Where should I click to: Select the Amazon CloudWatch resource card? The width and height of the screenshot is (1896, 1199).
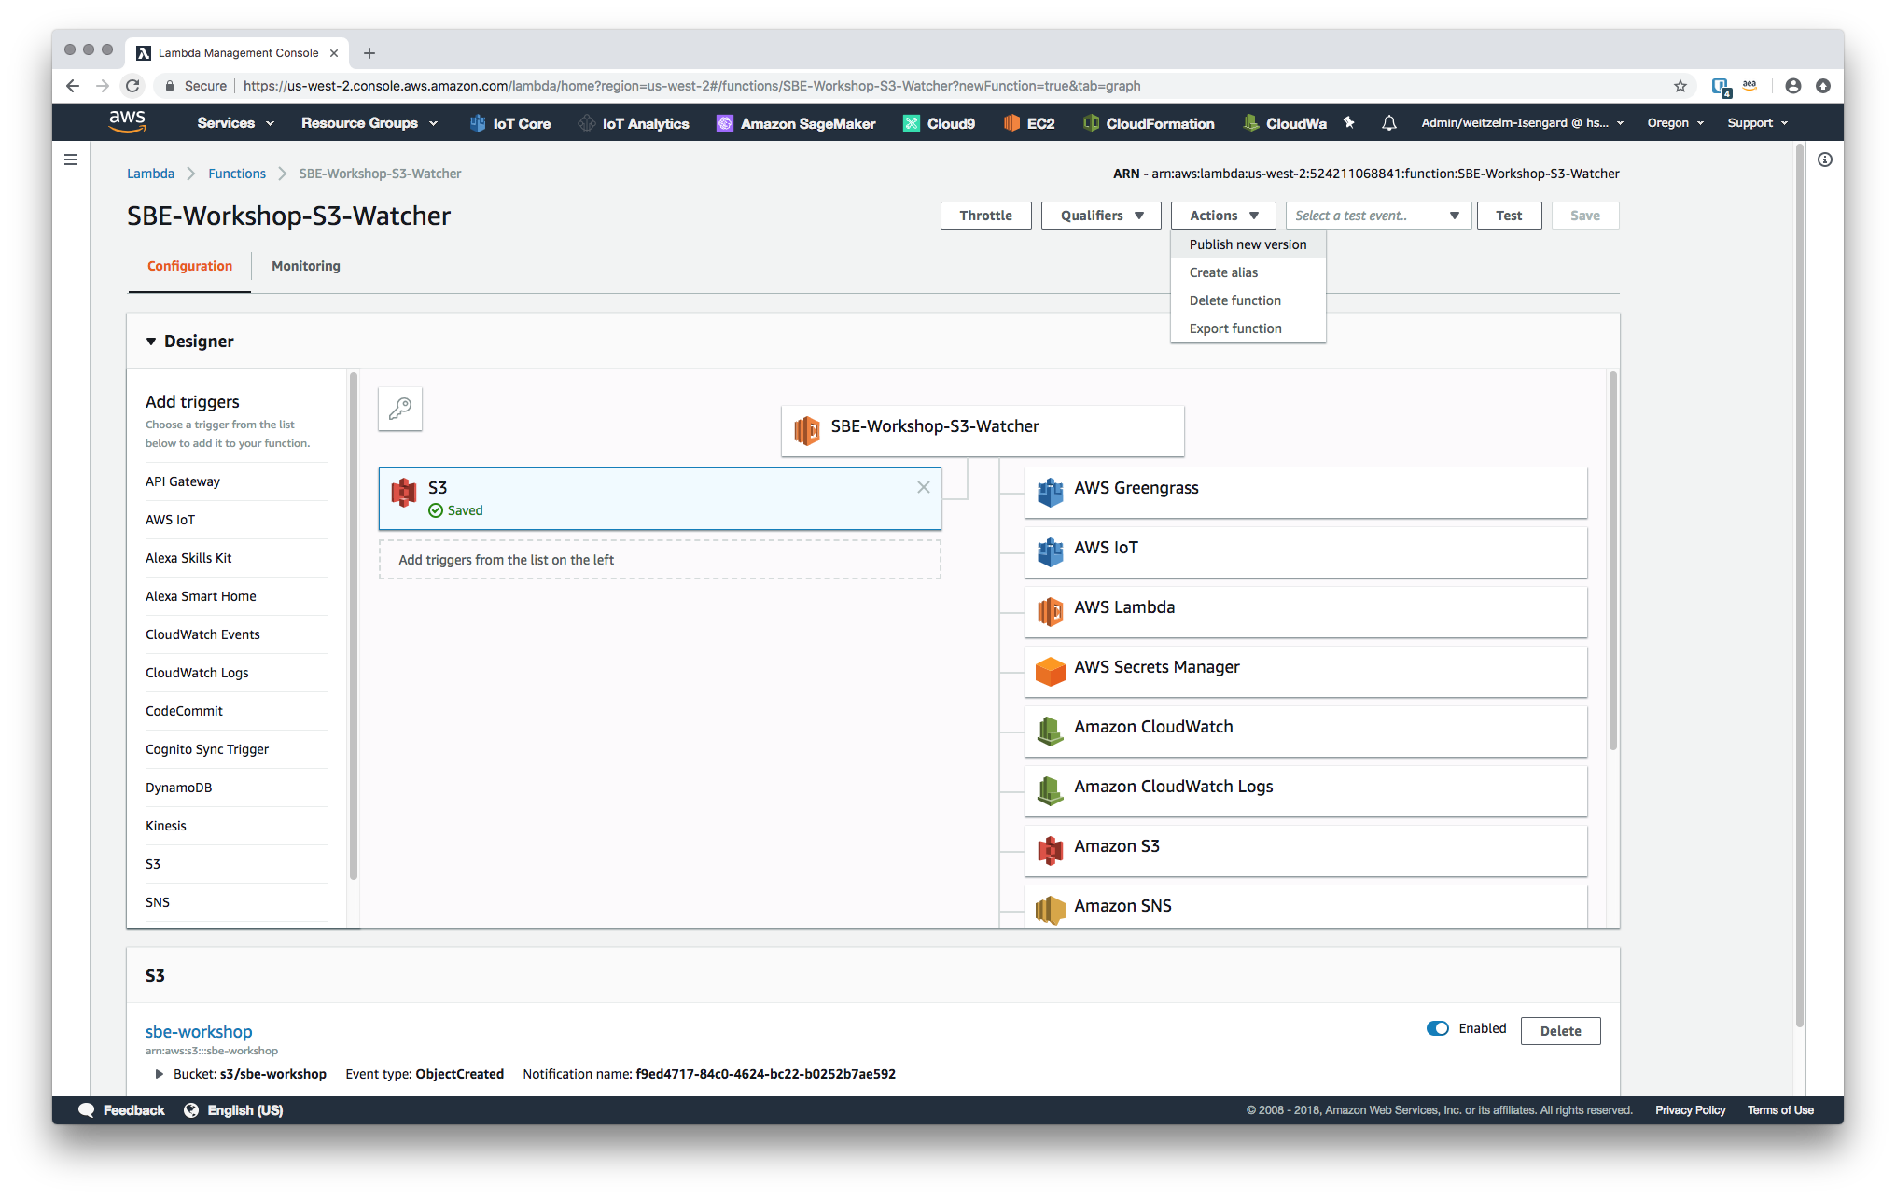(1305, 731)
